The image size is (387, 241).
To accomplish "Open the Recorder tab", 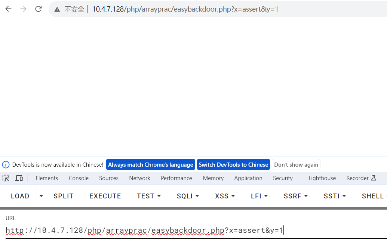I will (361, 178).
